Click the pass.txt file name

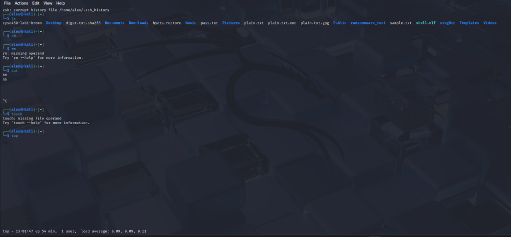pyautogui.click(x=209, y=23)
